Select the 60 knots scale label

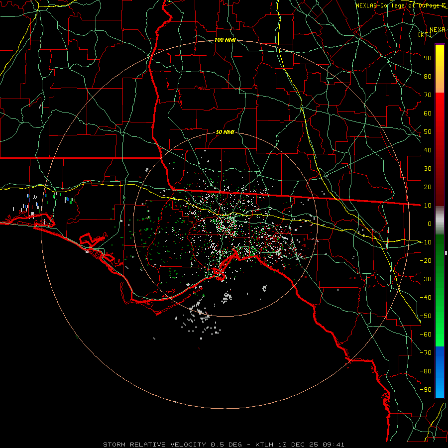(x=428, y=113)
